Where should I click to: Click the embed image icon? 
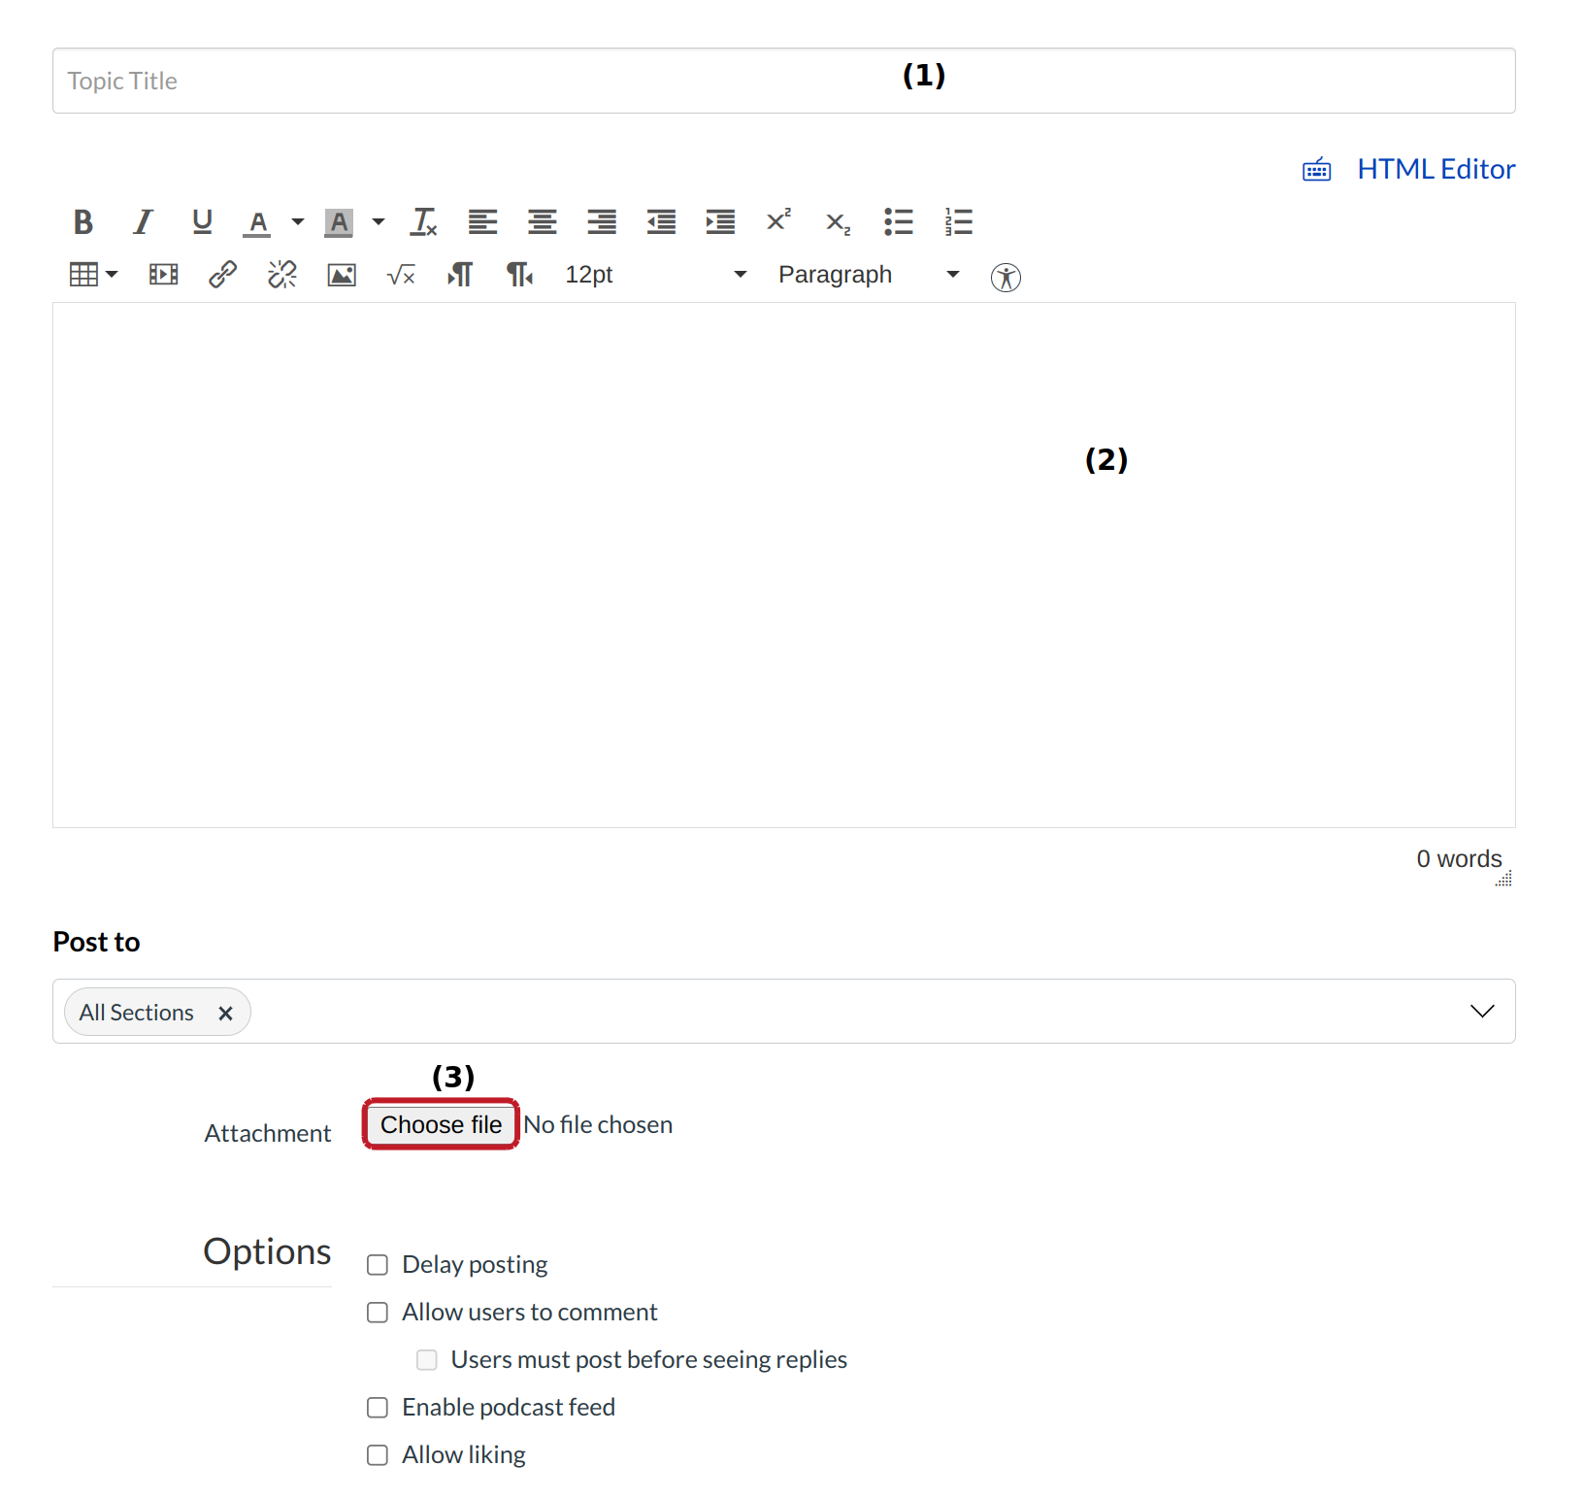coord(342,275)
